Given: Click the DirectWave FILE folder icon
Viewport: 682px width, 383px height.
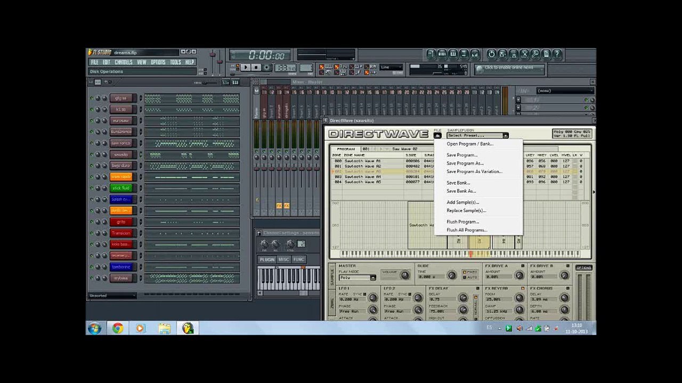Looking at the screenshot, I should 437,136.
